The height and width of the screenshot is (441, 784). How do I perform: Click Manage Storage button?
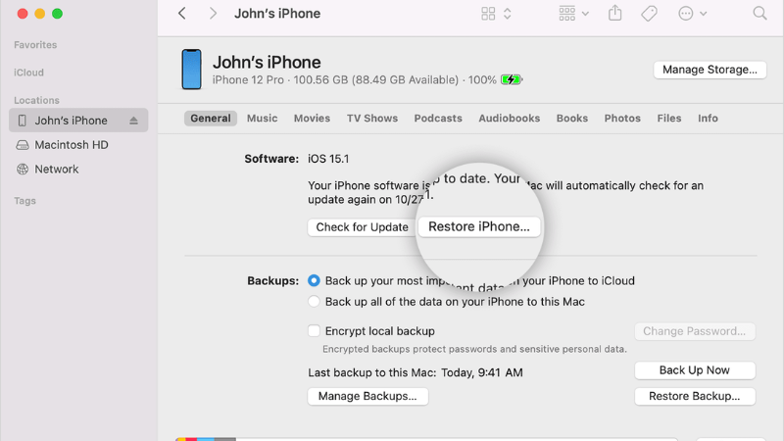coord(710,70)
